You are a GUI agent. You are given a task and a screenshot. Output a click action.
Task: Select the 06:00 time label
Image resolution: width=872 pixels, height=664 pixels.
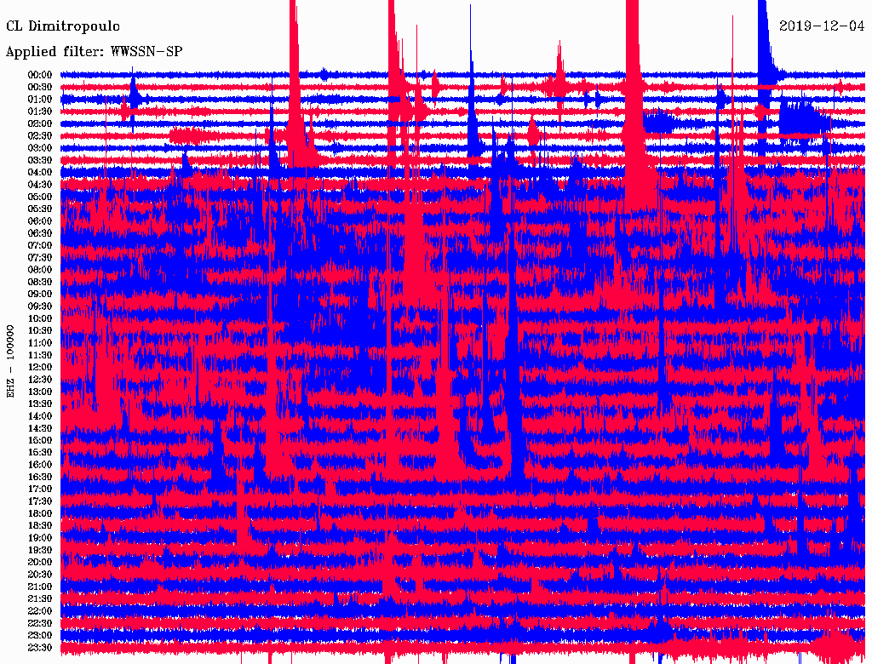click(x=39, y=220)
